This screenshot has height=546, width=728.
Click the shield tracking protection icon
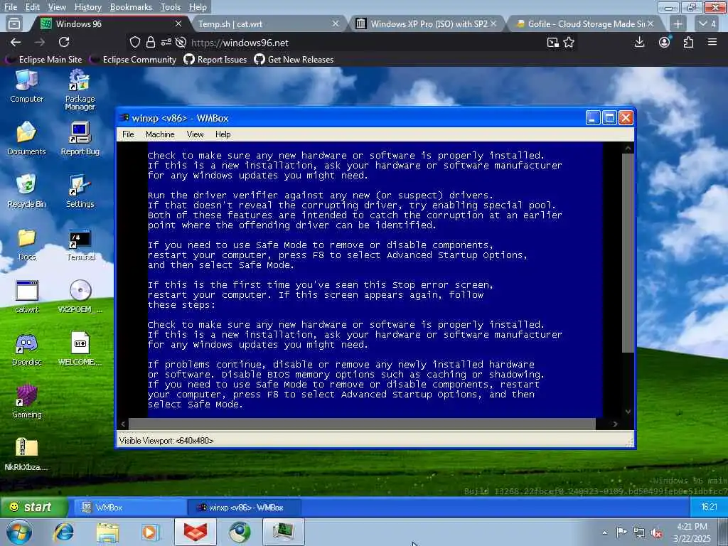click(x=134, y=42)
